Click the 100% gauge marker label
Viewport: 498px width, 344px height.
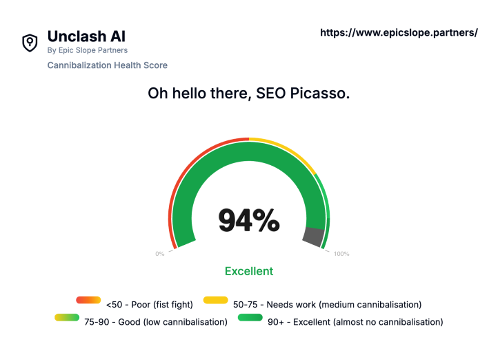pyautogui.click(x=341, y=254)
